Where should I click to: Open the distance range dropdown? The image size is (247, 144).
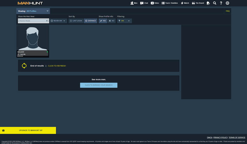(58, 21)
